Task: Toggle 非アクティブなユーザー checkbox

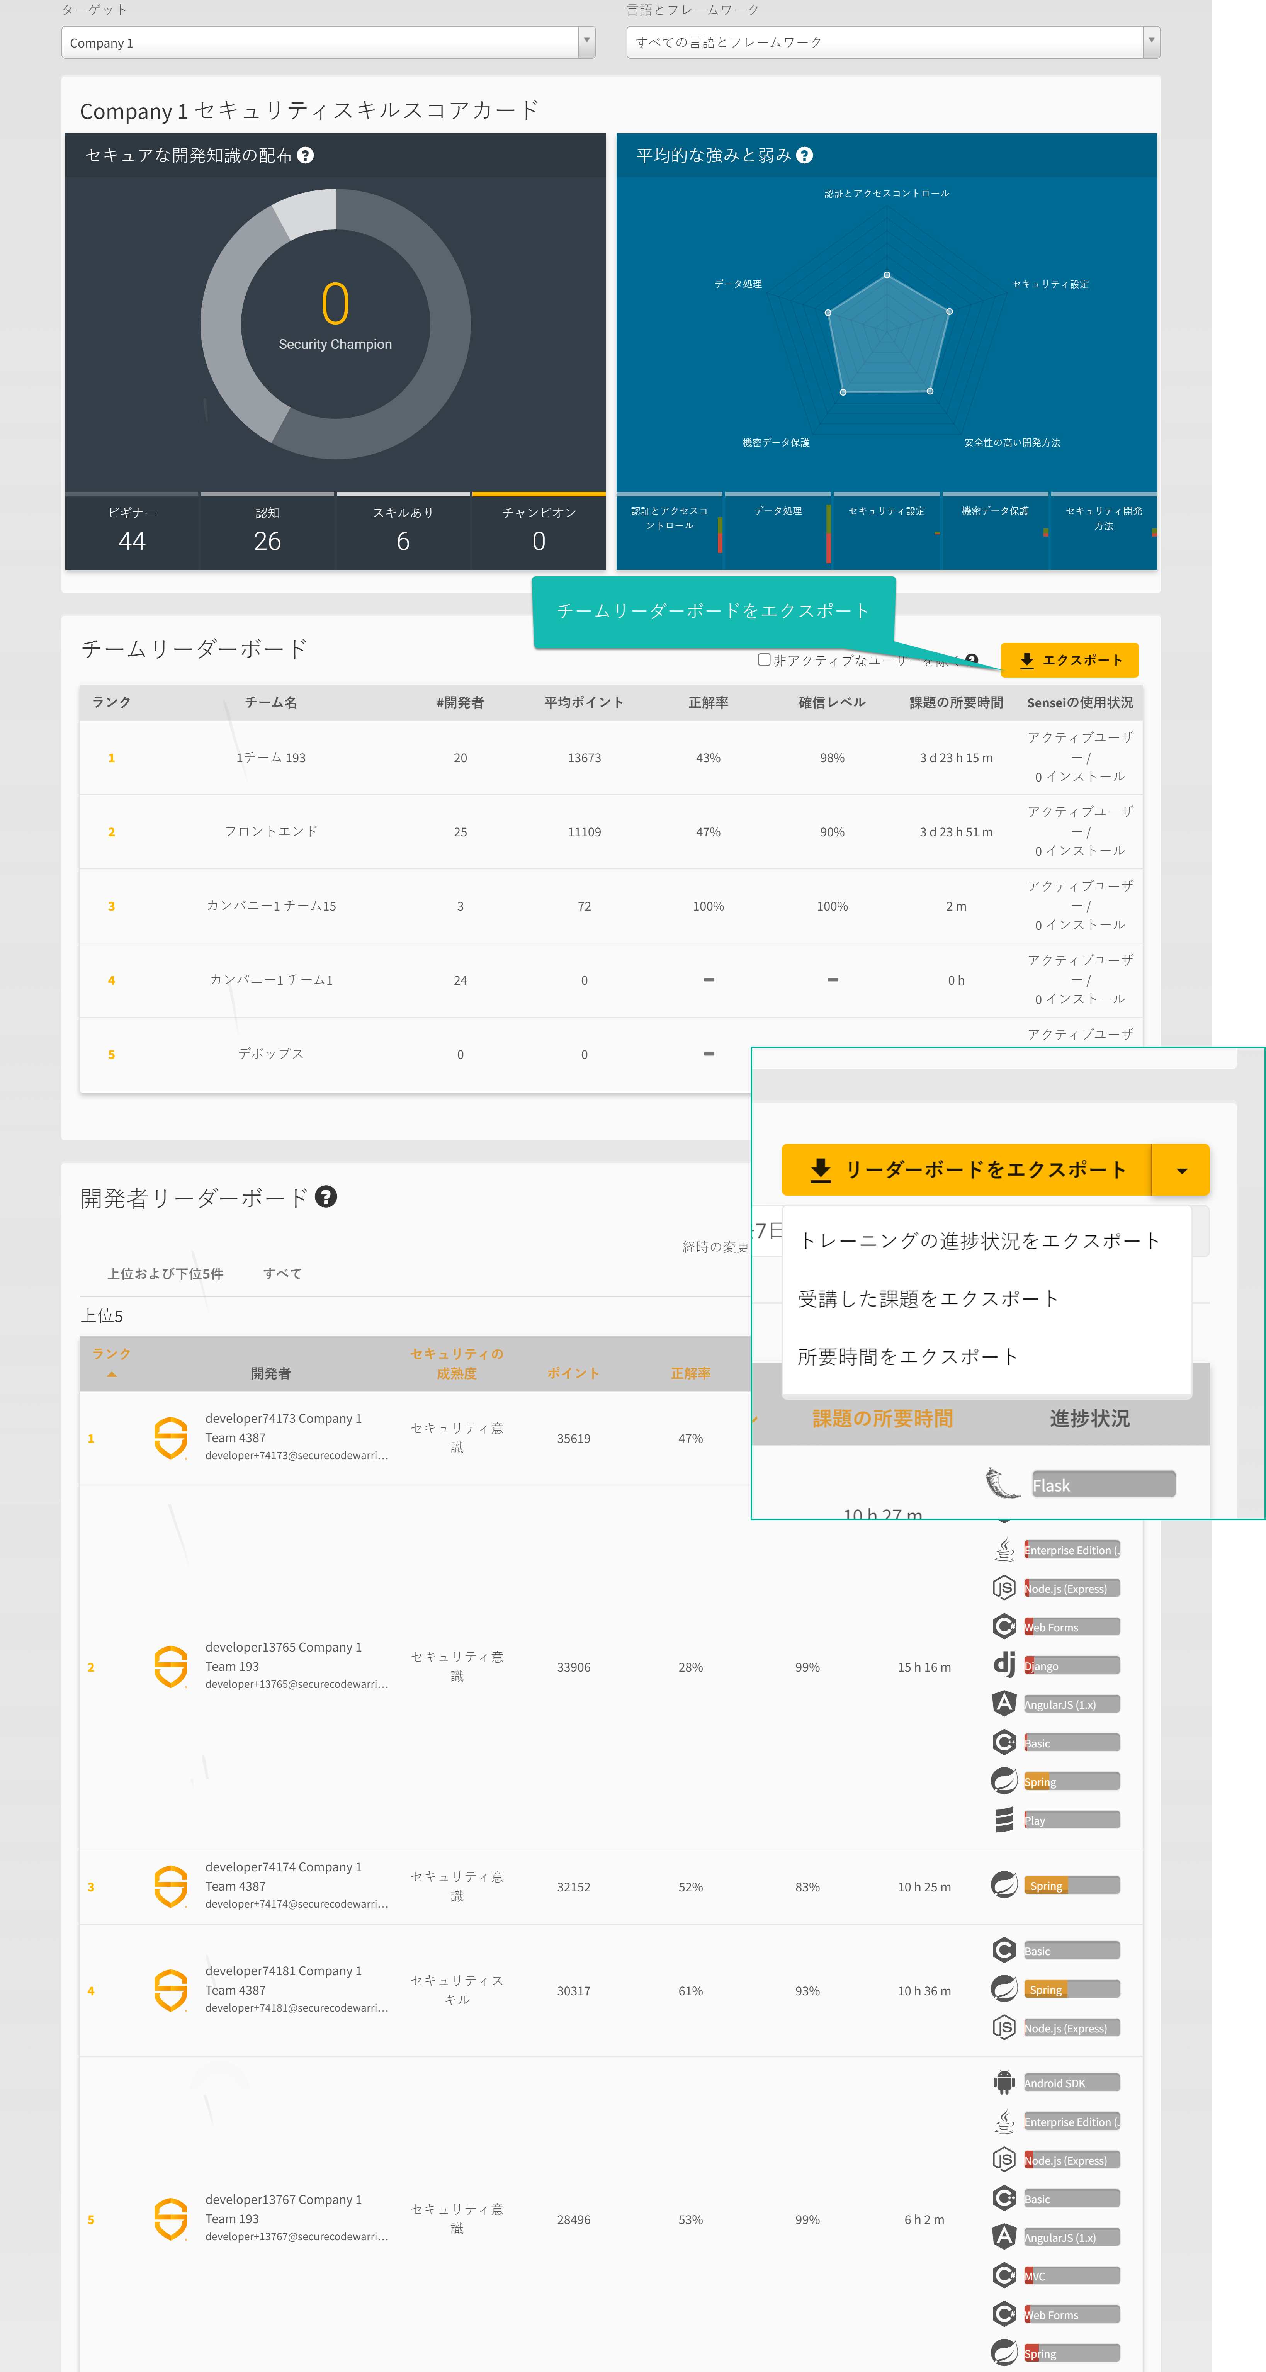Action: click(764, 659)
